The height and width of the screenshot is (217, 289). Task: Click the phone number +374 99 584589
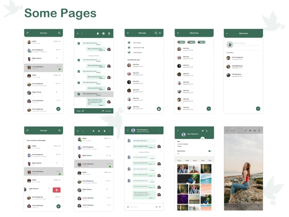pos(182,144)
